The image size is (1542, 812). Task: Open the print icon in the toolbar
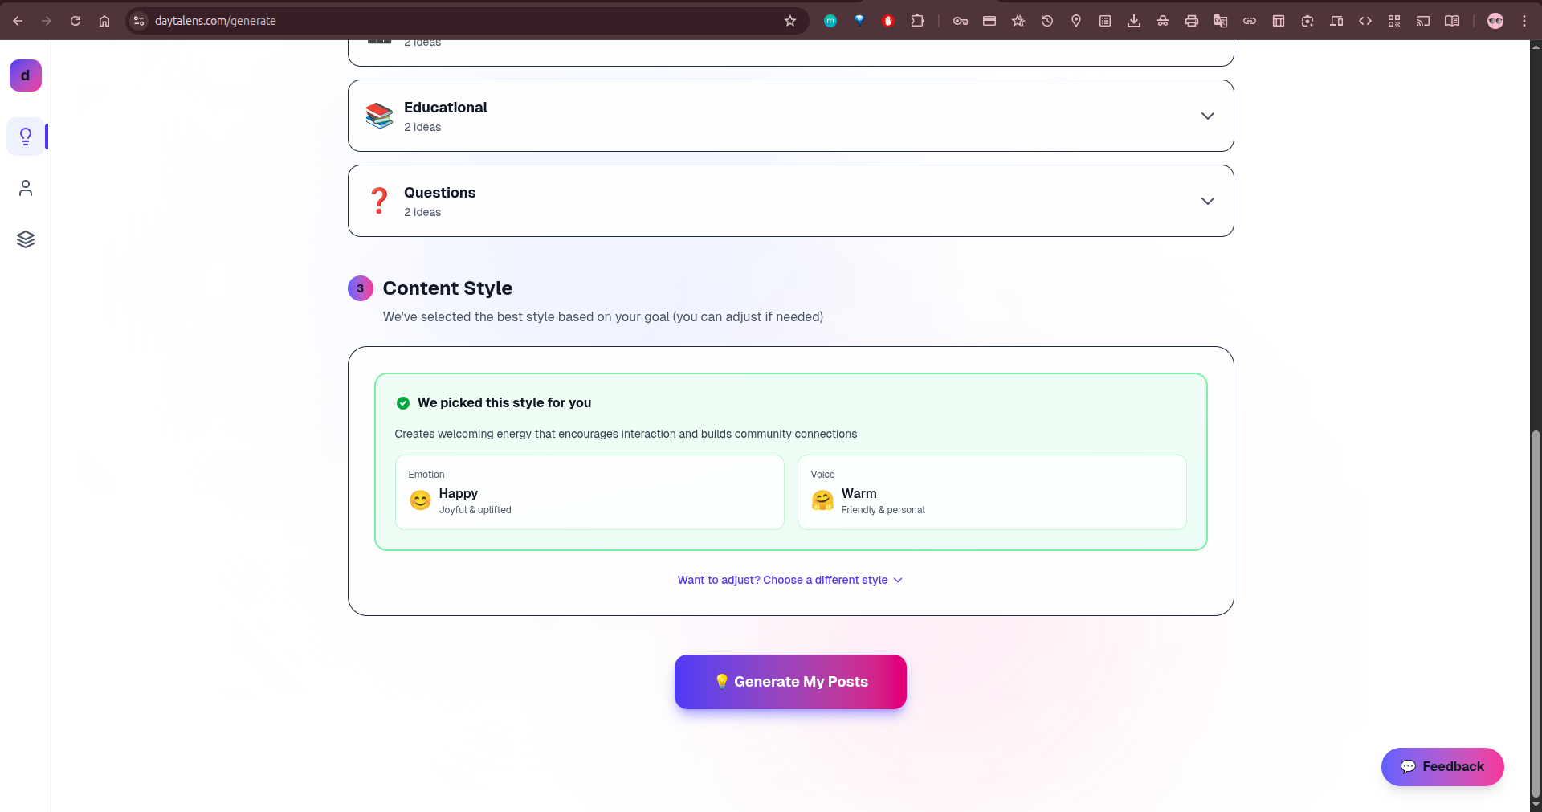tap(1192, 21)
